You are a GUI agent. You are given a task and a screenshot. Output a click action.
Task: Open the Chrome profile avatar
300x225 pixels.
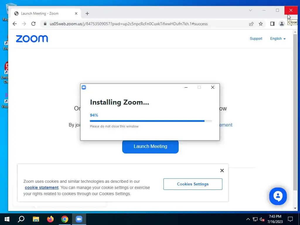click(x=282, y=24)
